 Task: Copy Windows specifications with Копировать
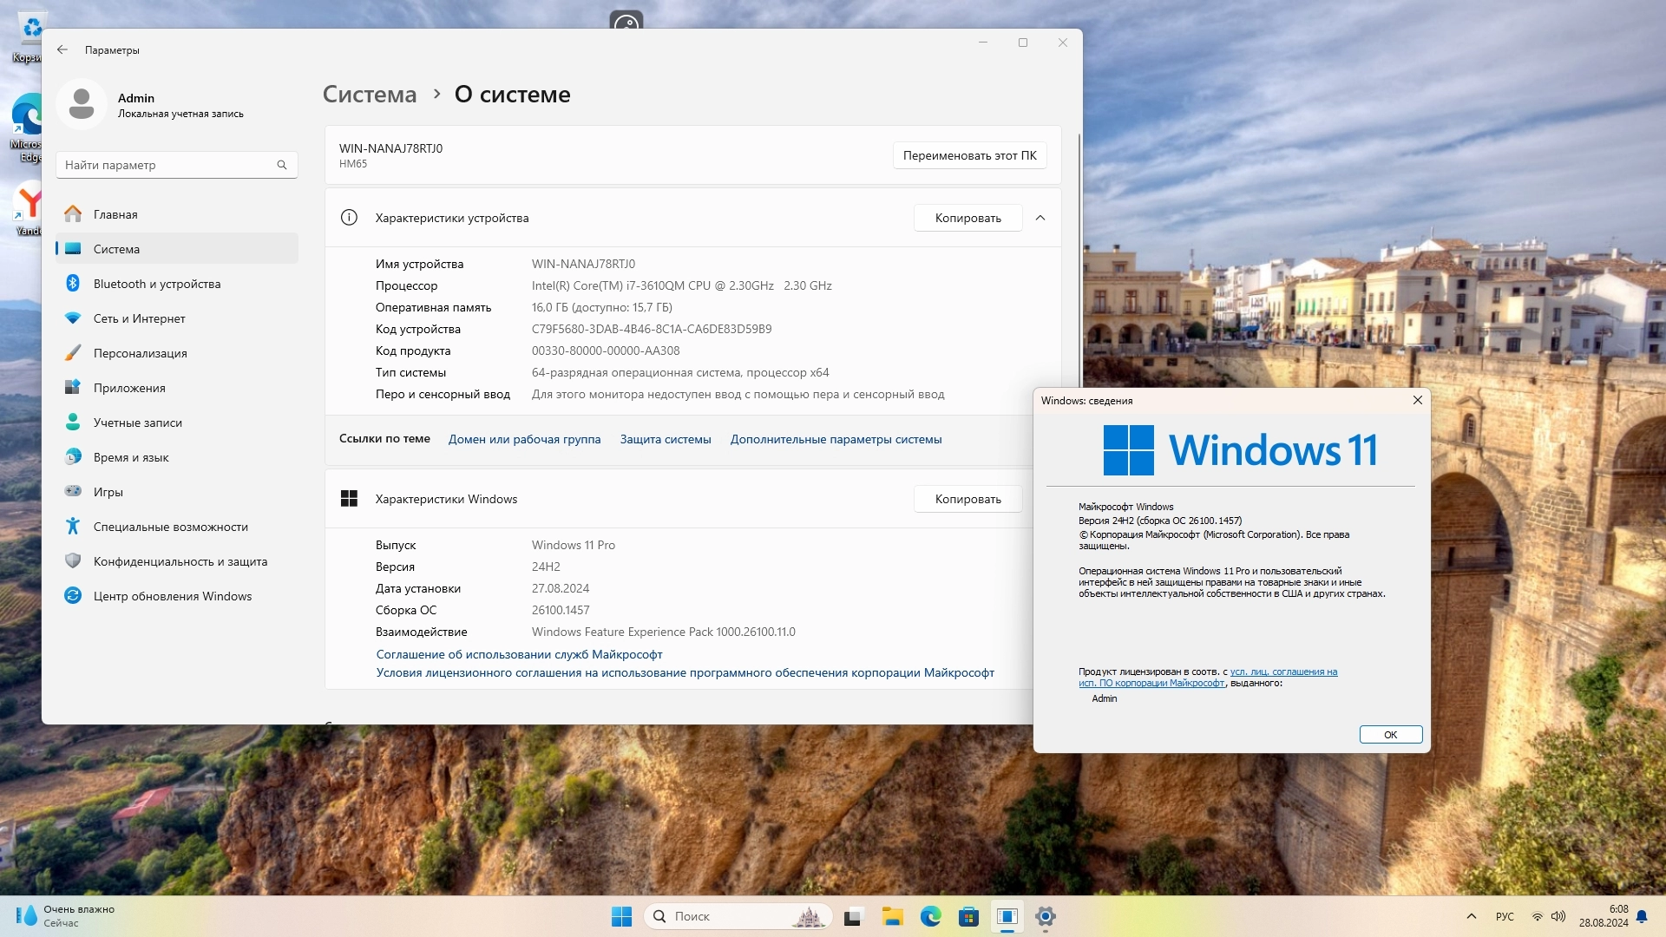pos(967,499)
